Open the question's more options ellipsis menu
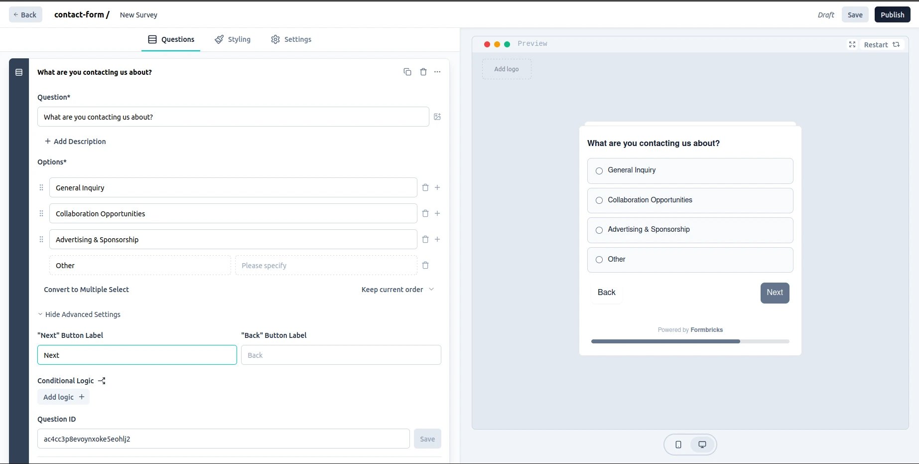 click(x=437, y=72)
